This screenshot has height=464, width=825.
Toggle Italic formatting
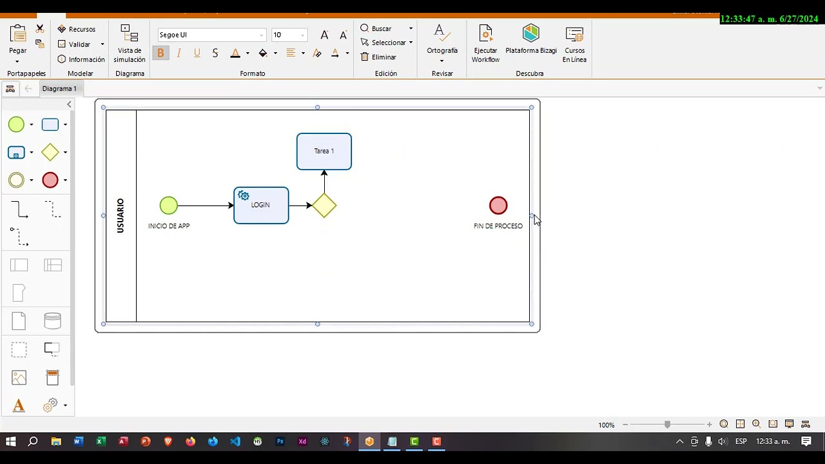[179, 53]
